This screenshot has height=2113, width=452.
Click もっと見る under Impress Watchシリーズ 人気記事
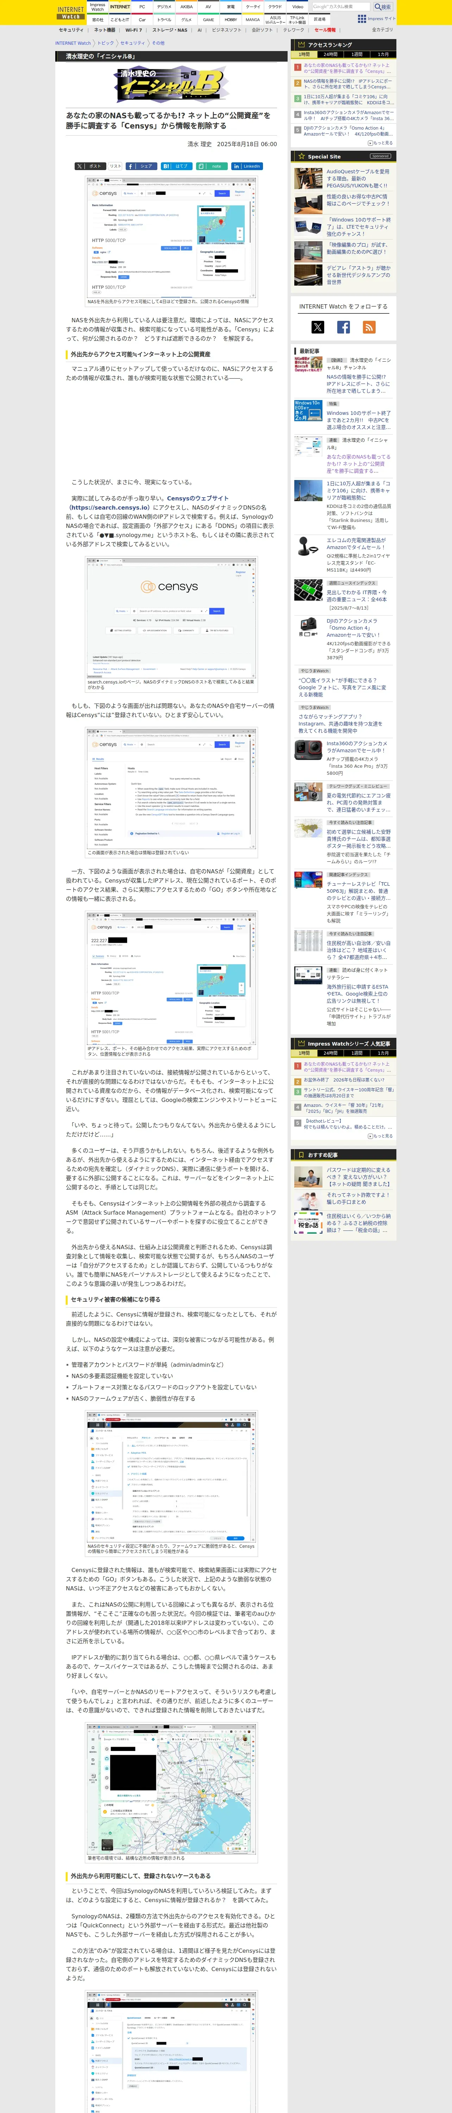(381, 1136)
